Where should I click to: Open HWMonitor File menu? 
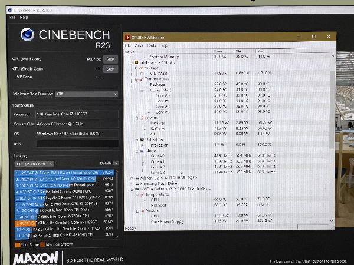(128, 45)
